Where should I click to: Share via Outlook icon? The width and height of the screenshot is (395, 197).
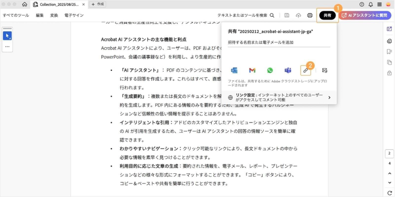pyautogui.click(x=234, y=70)
